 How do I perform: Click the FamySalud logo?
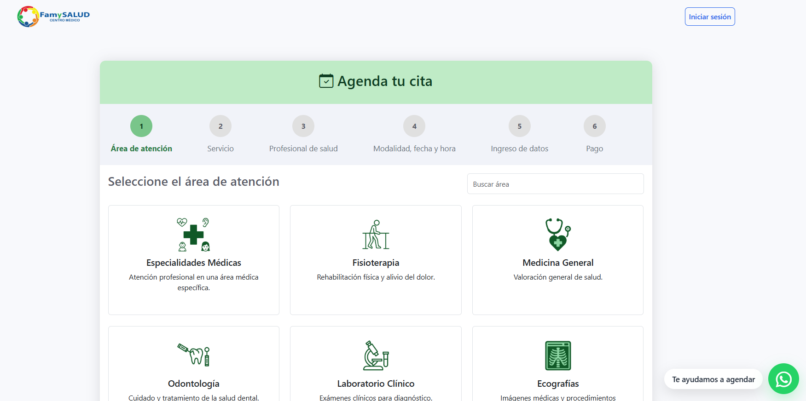coord(53,17)
